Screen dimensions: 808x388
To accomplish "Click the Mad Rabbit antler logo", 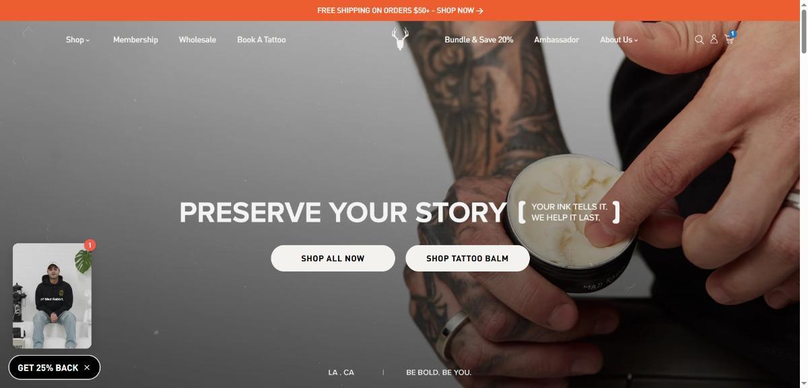I will click(400, 38).
